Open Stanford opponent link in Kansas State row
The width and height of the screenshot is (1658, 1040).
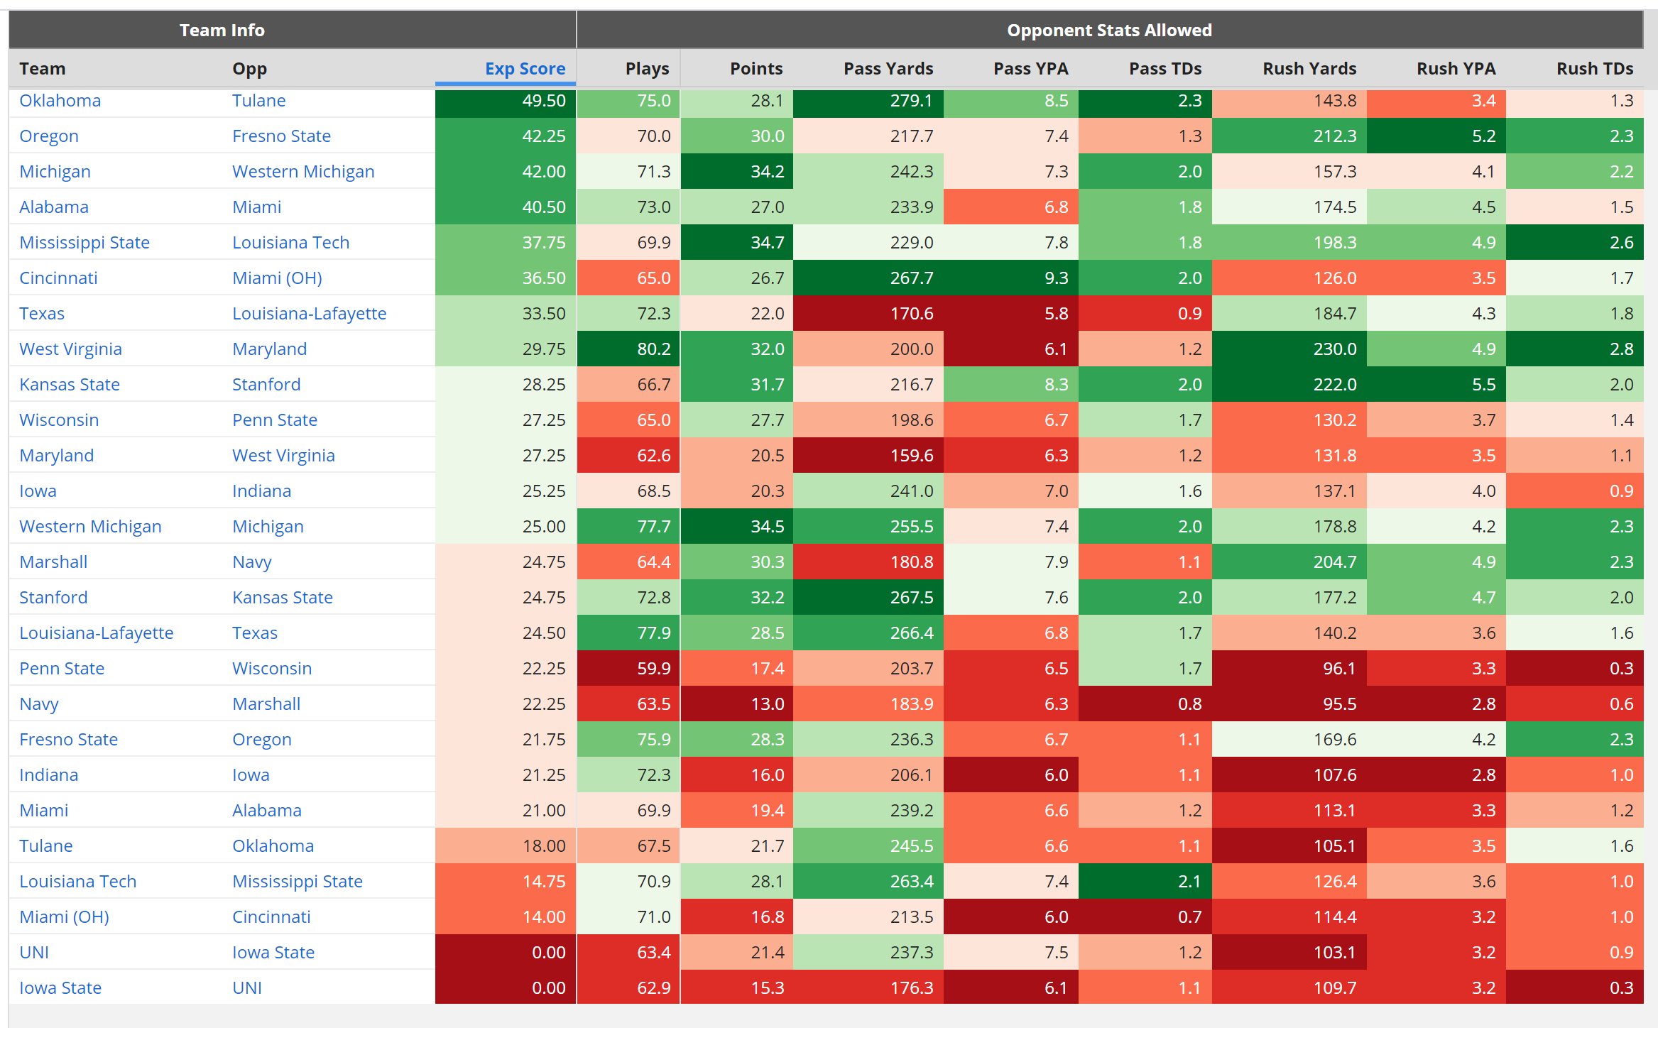(267, 384)
